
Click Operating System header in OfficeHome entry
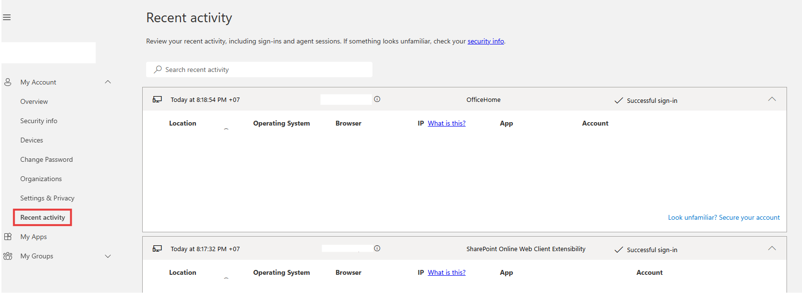coord(282,123)
